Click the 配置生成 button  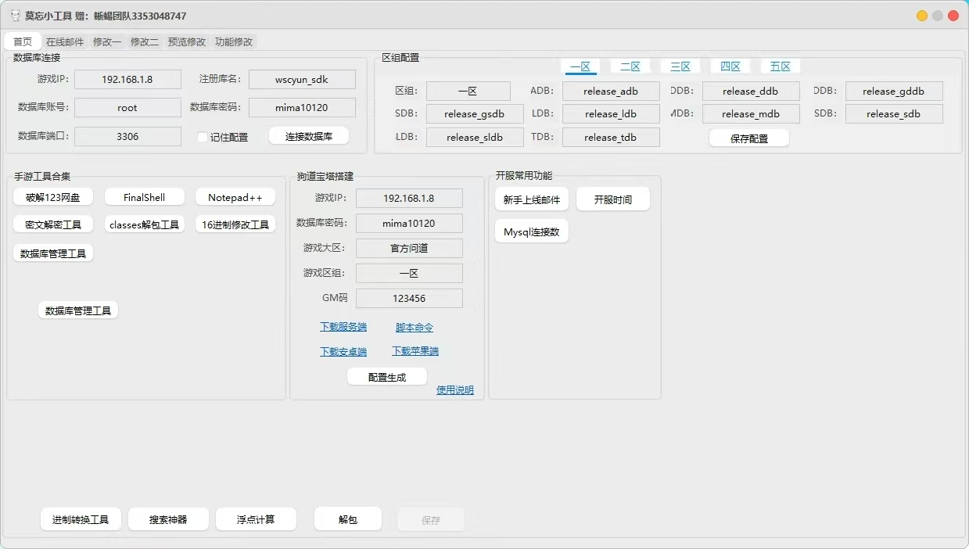pos(387,377)
